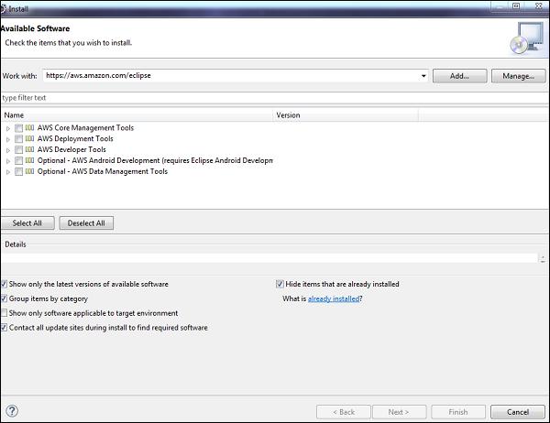Enable Show only software applicable to target environment
This screenshot has height=423, width=550.
coord(4,312)
